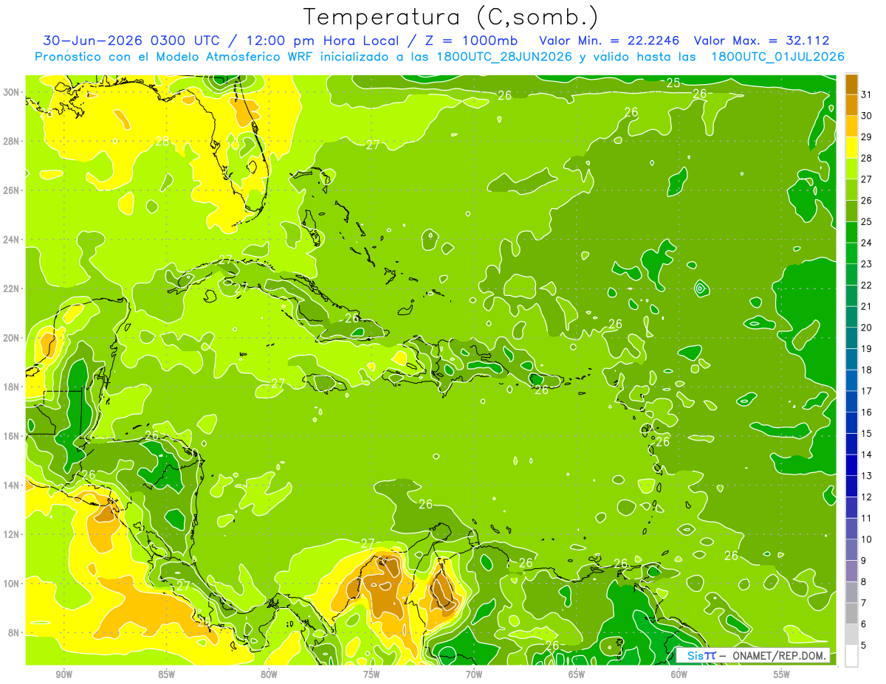Click legend value 16

(866, 412)
